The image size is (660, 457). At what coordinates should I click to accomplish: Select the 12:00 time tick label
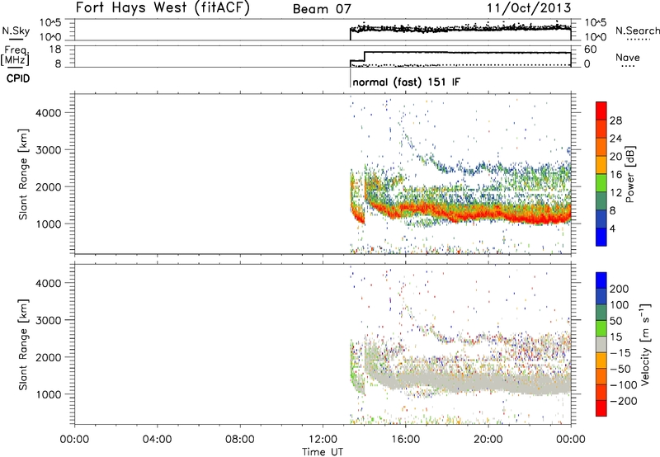point(323,440)
